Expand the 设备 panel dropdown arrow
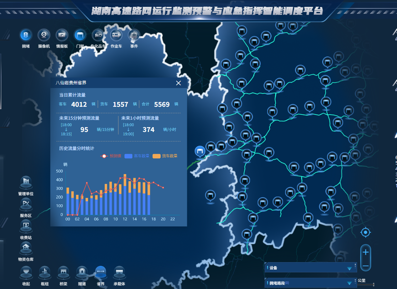This screenshot has width=397, height=289. pos(349,268)
